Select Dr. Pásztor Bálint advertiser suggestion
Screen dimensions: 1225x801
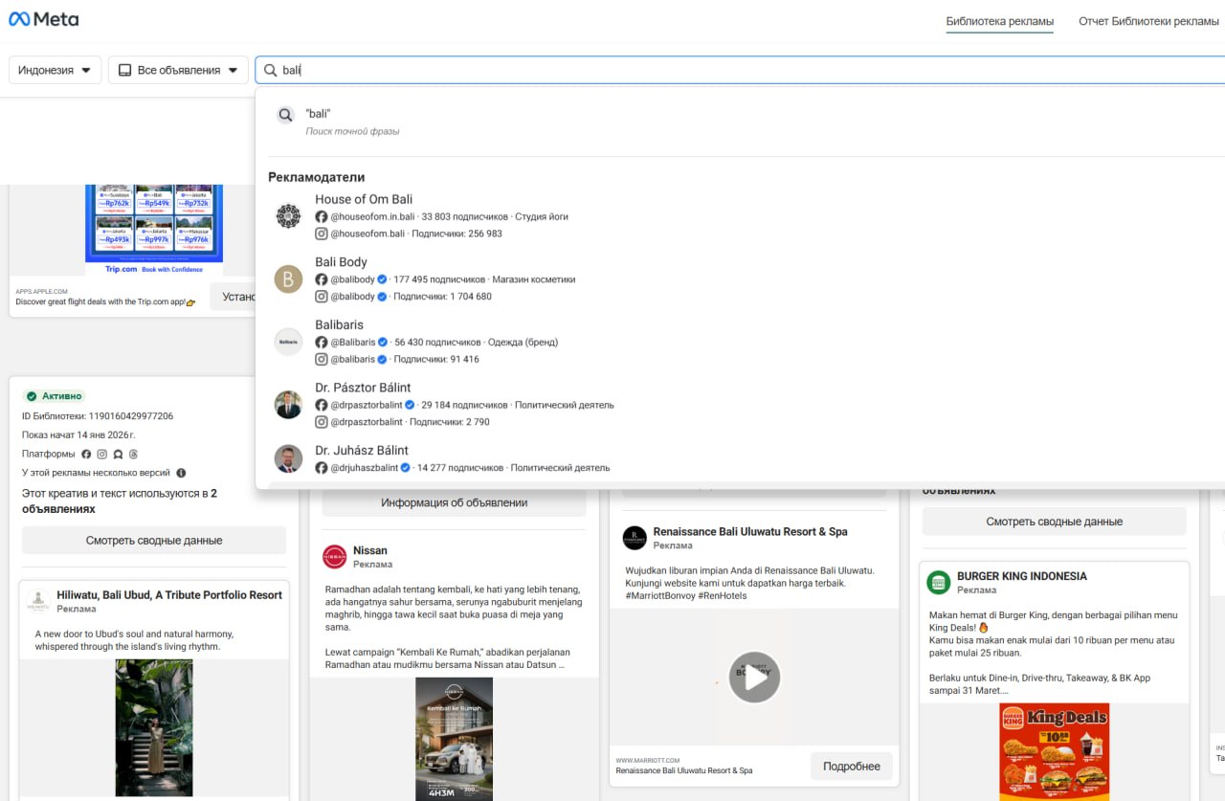[740, 405]
